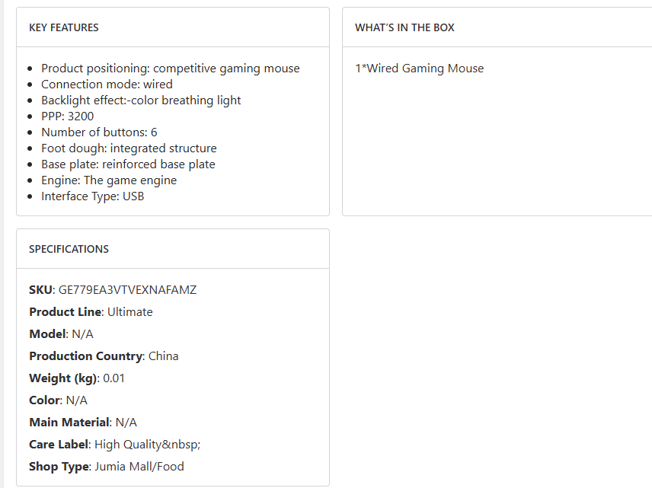
Task: Click the Base plate feature line
Action: (128, 164)
